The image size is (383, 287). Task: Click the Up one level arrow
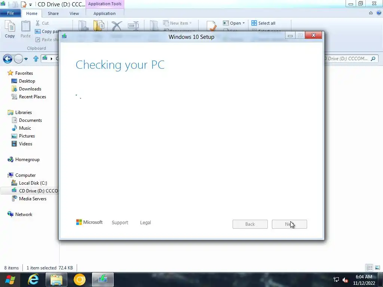click(x=36, y=59)
